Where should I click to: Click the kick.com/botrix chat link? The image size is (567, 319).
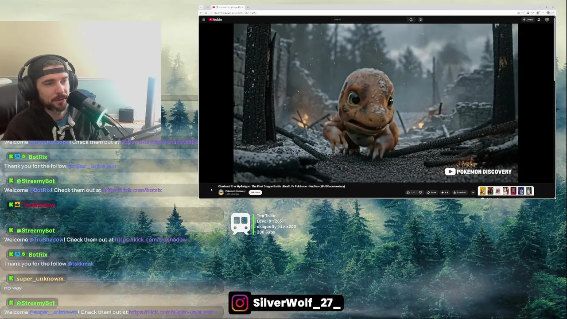[x=132, y=190]
